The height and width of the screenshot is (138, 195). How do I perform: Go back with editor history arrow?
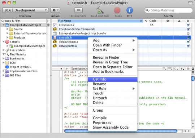61,68
